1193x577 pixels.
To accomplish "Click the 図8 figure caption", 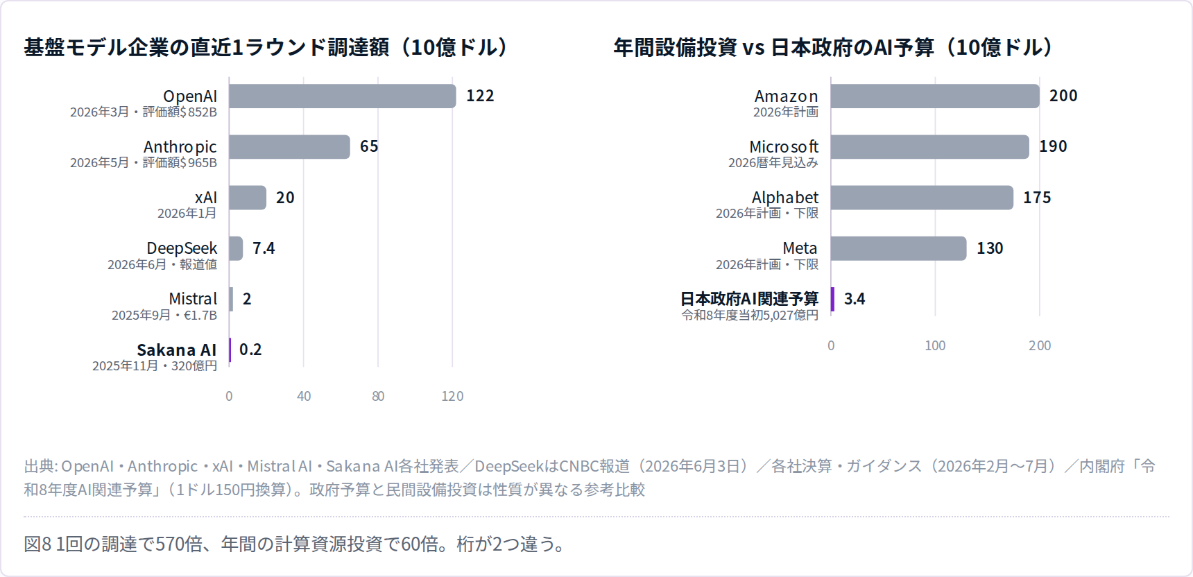I will pyautogui.click(x=296, y=544).
